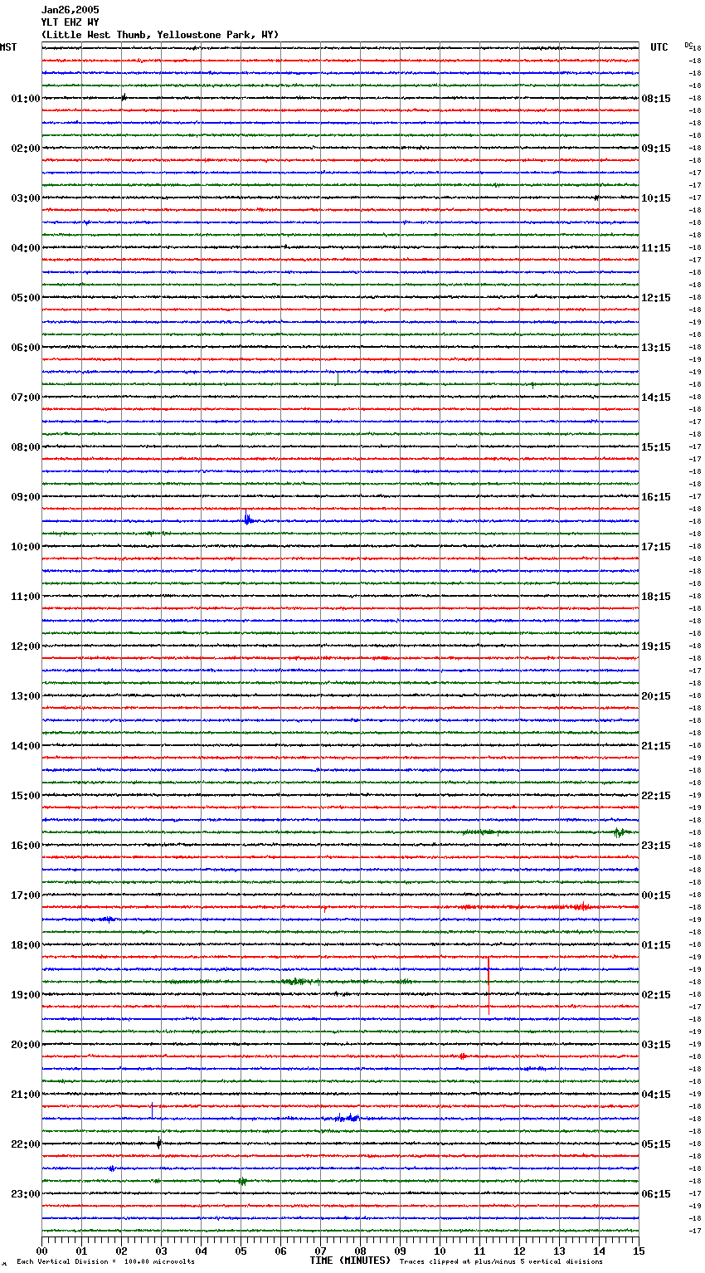This screenshot has width=705, height=1273.
Task: Click the UTC timezone header label
Action: point(659,47)
